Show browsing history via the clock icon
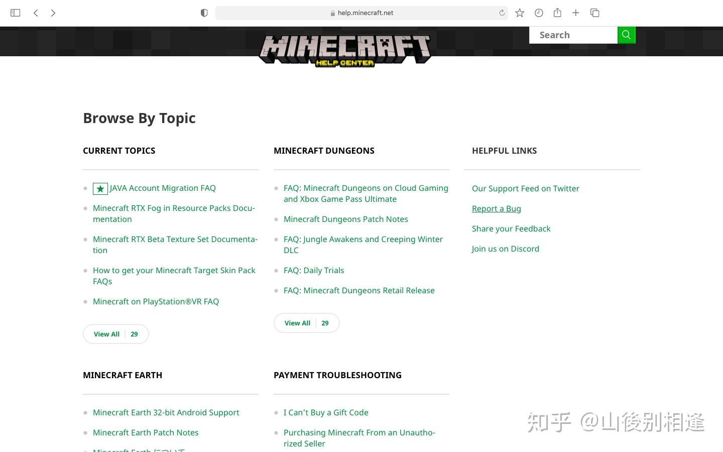Image resolution: width=723 pixels, height=452 pixels. coord(539,13)
